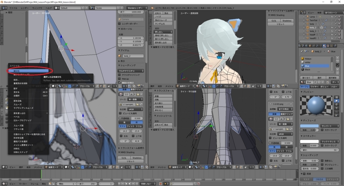Image resolution: width=344 pixels, height=186 pixels.
Task: Open the Physics tab in properties
Action: 335,46
